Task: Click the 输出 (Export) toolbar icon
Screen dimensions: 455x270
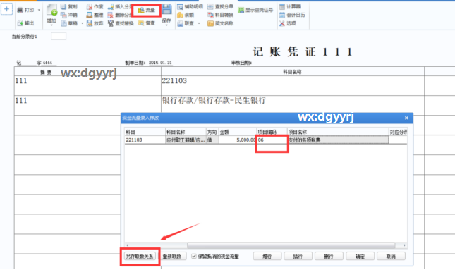Action: [20, 23]
